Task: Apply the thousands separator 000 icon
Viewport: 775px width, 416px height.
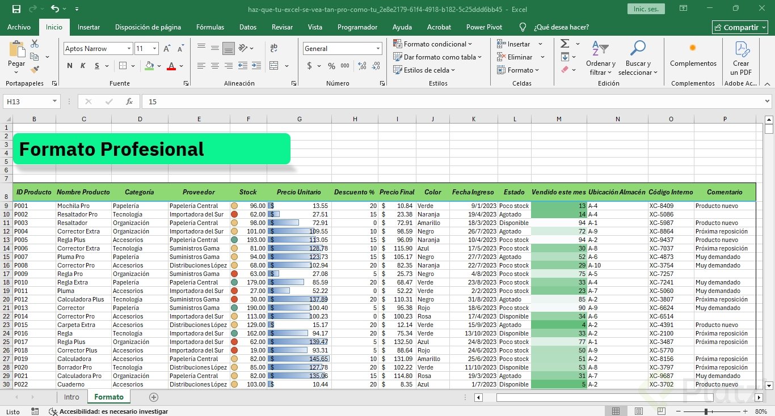Action: coord(345,66)
